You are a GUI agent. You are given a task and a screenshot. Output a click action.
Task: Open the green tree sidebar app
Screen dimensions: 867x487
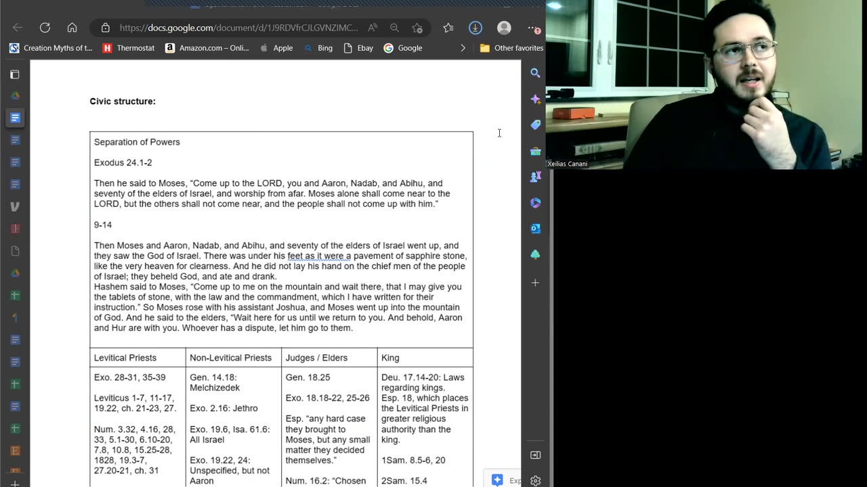535,254
